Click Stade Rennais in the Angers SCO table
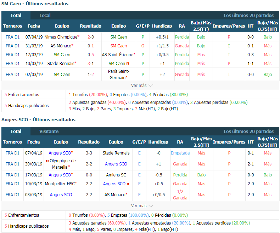Screen dimensions: 280x233 click(x=116, y=153)
